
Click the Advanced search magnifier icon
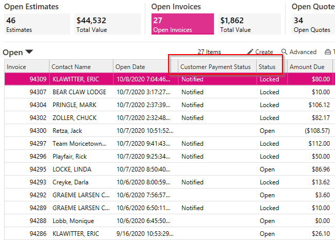tap(284, 52)
